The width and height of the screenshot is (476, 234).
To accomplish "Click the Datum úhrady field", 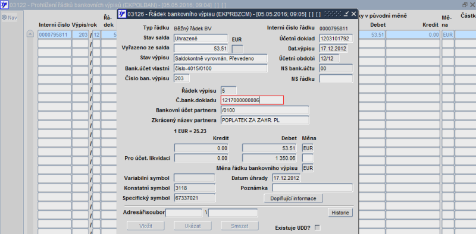I will 286,178.
